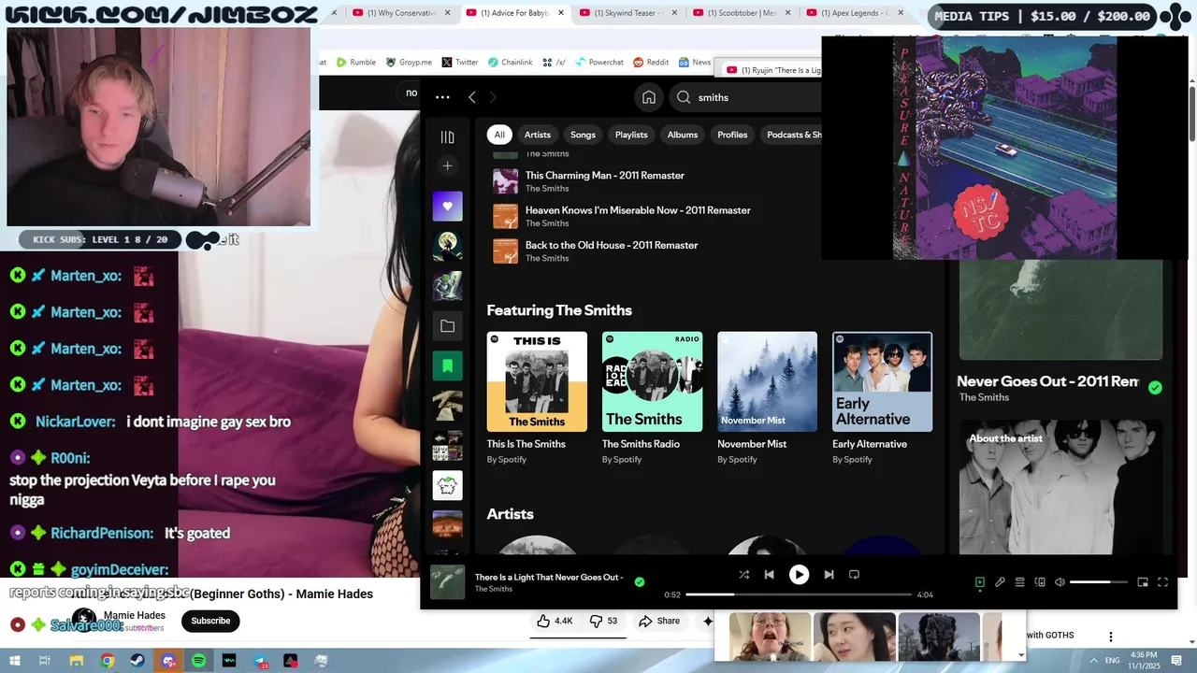Screen dimensions: 1197x673
Task: Open Your Library icon in Spotify sidebar
Action: tap(447, 137)
